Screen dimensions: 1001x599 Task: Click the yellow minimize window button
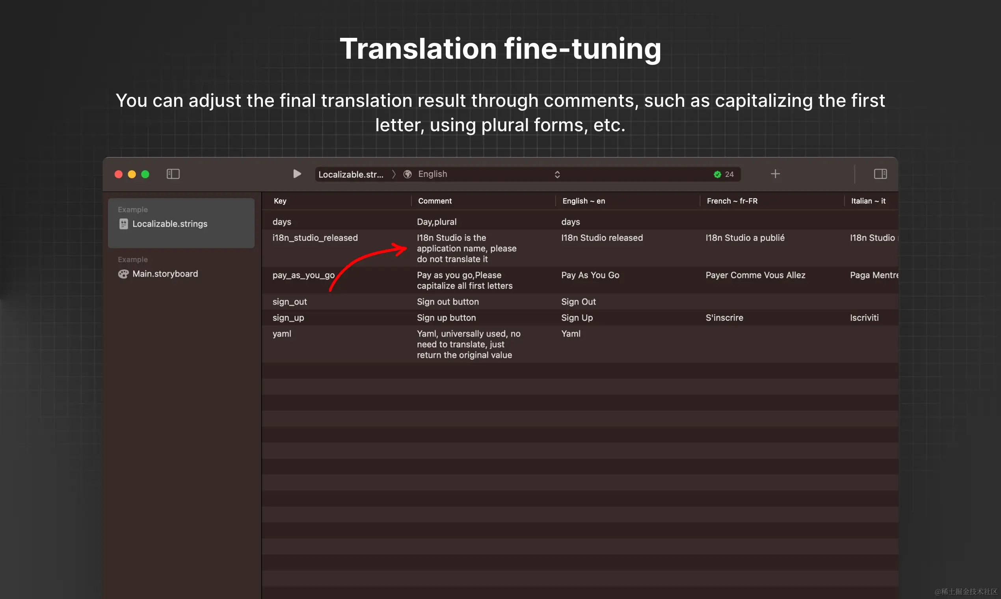(132, 174)
